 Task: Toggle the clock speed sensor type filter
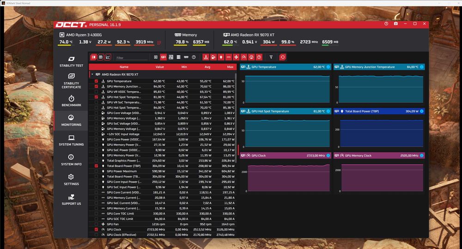[x=244, y=57]
